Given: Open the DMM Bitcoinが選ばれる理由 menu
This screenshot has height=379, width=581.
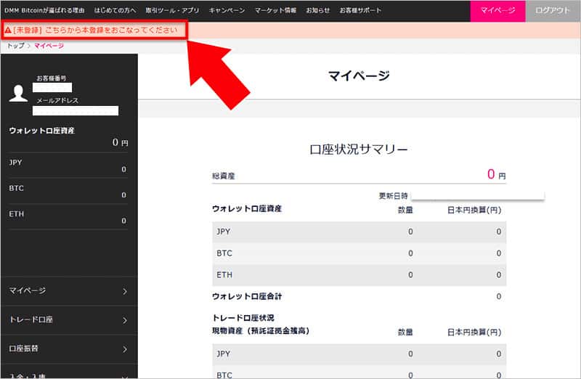Looking at the screenshot, I should click(x=44, y=10).
